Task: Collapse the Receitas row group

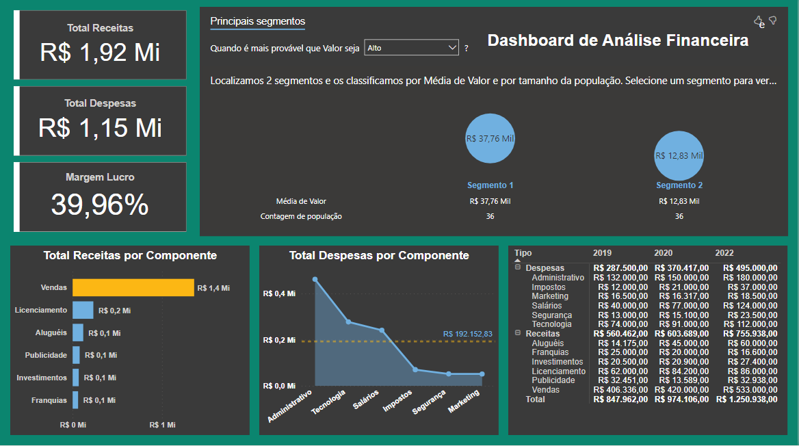Action: [518, 333]
